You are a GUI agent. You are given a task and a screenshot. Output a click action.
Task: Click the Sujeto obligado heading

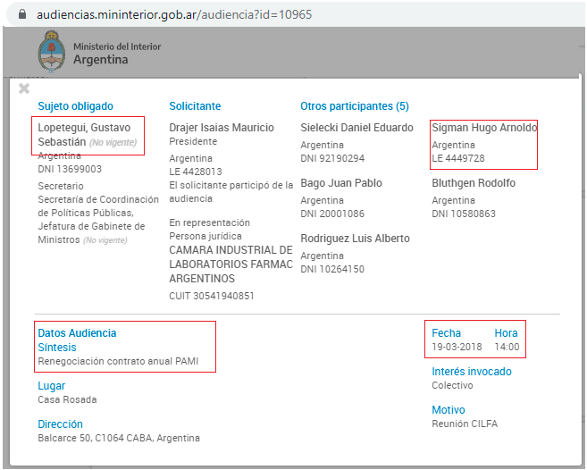75,106
